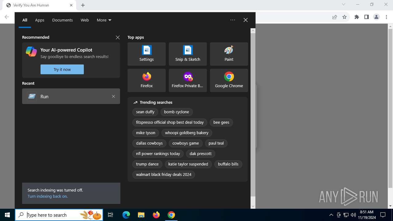Close the Verify You Are Human tab
The width and height of the screenshot is (393, 221).
click(x=71, y=5)
